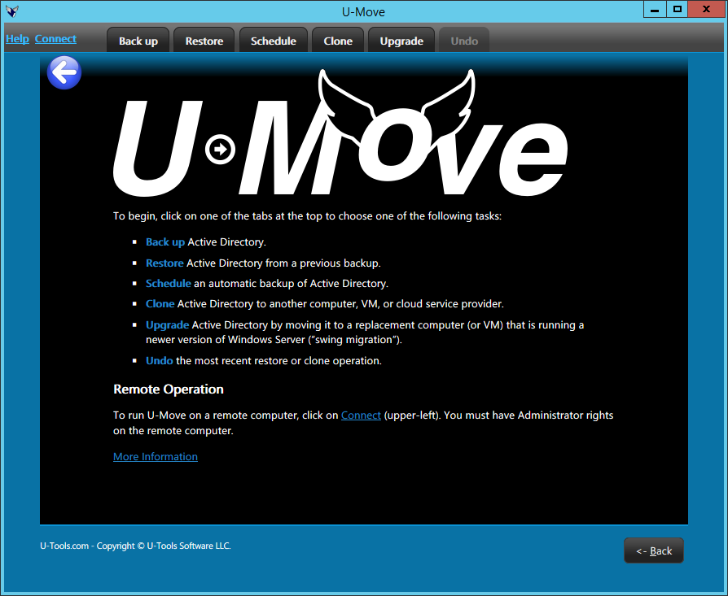Select the Clone tab
The width and height of the screenshot is (728, 596).
tap(338, 41)
